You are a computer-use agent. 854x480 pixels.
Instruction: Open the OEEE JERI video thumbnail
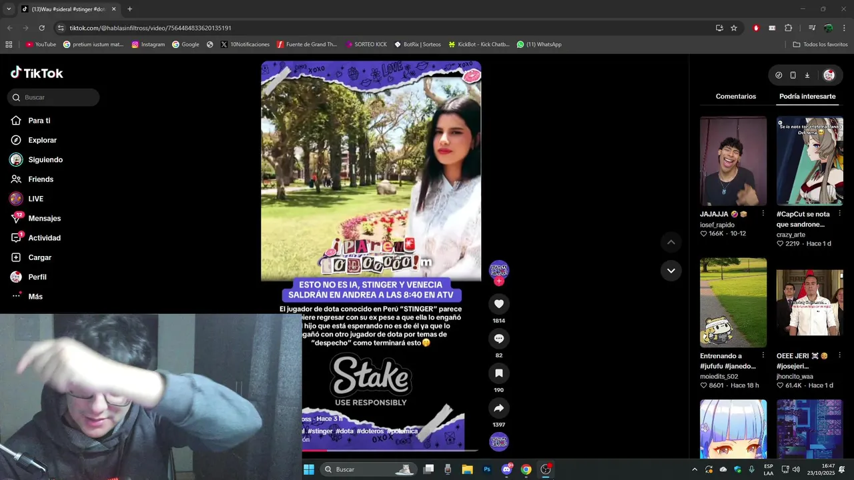pos(810,303)
